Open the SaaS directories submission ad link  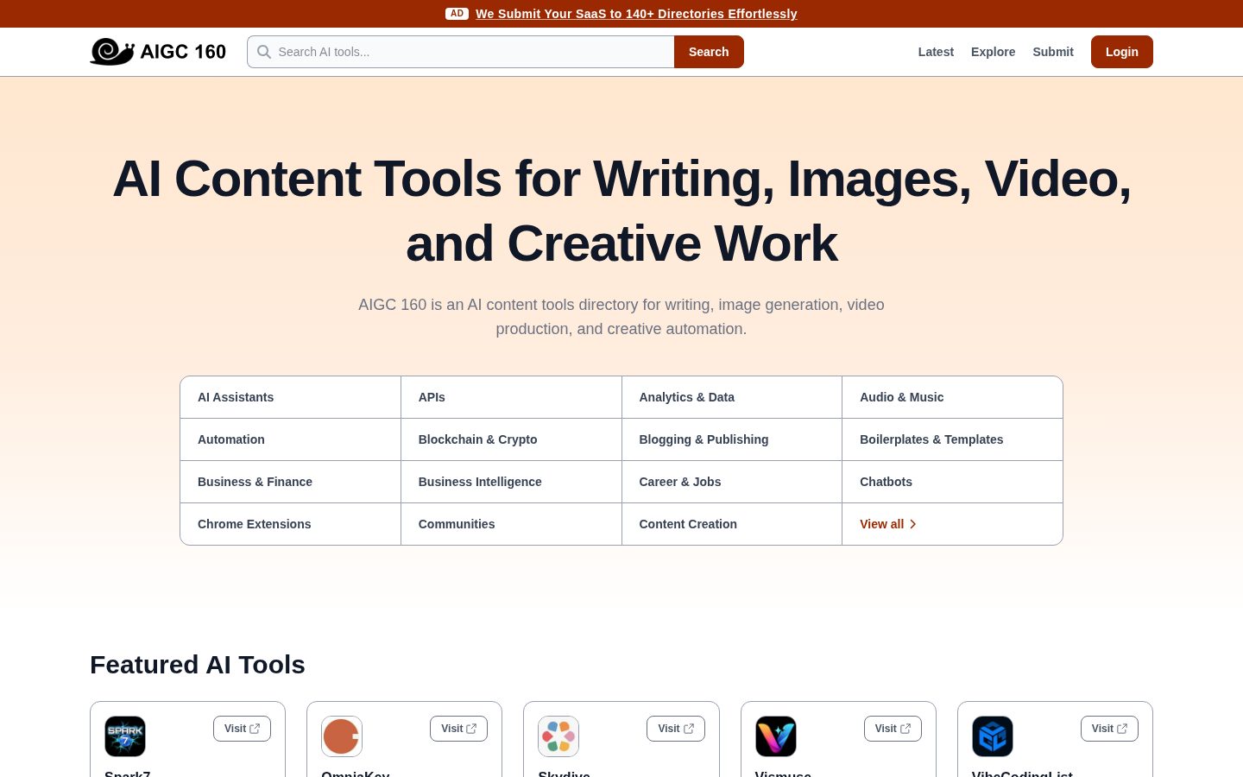(636, 14)
